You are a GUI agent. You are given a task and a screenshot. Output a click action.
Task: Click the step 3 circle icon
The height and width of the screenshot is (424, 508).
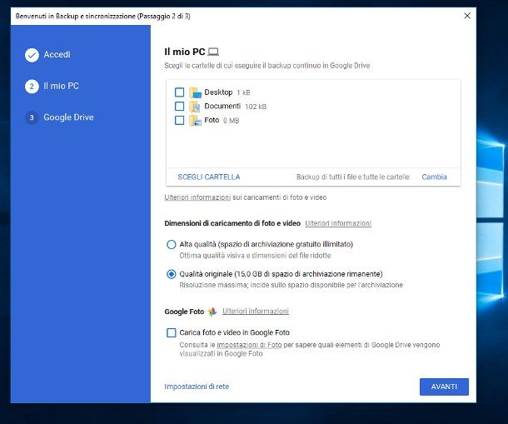[32, 117]
